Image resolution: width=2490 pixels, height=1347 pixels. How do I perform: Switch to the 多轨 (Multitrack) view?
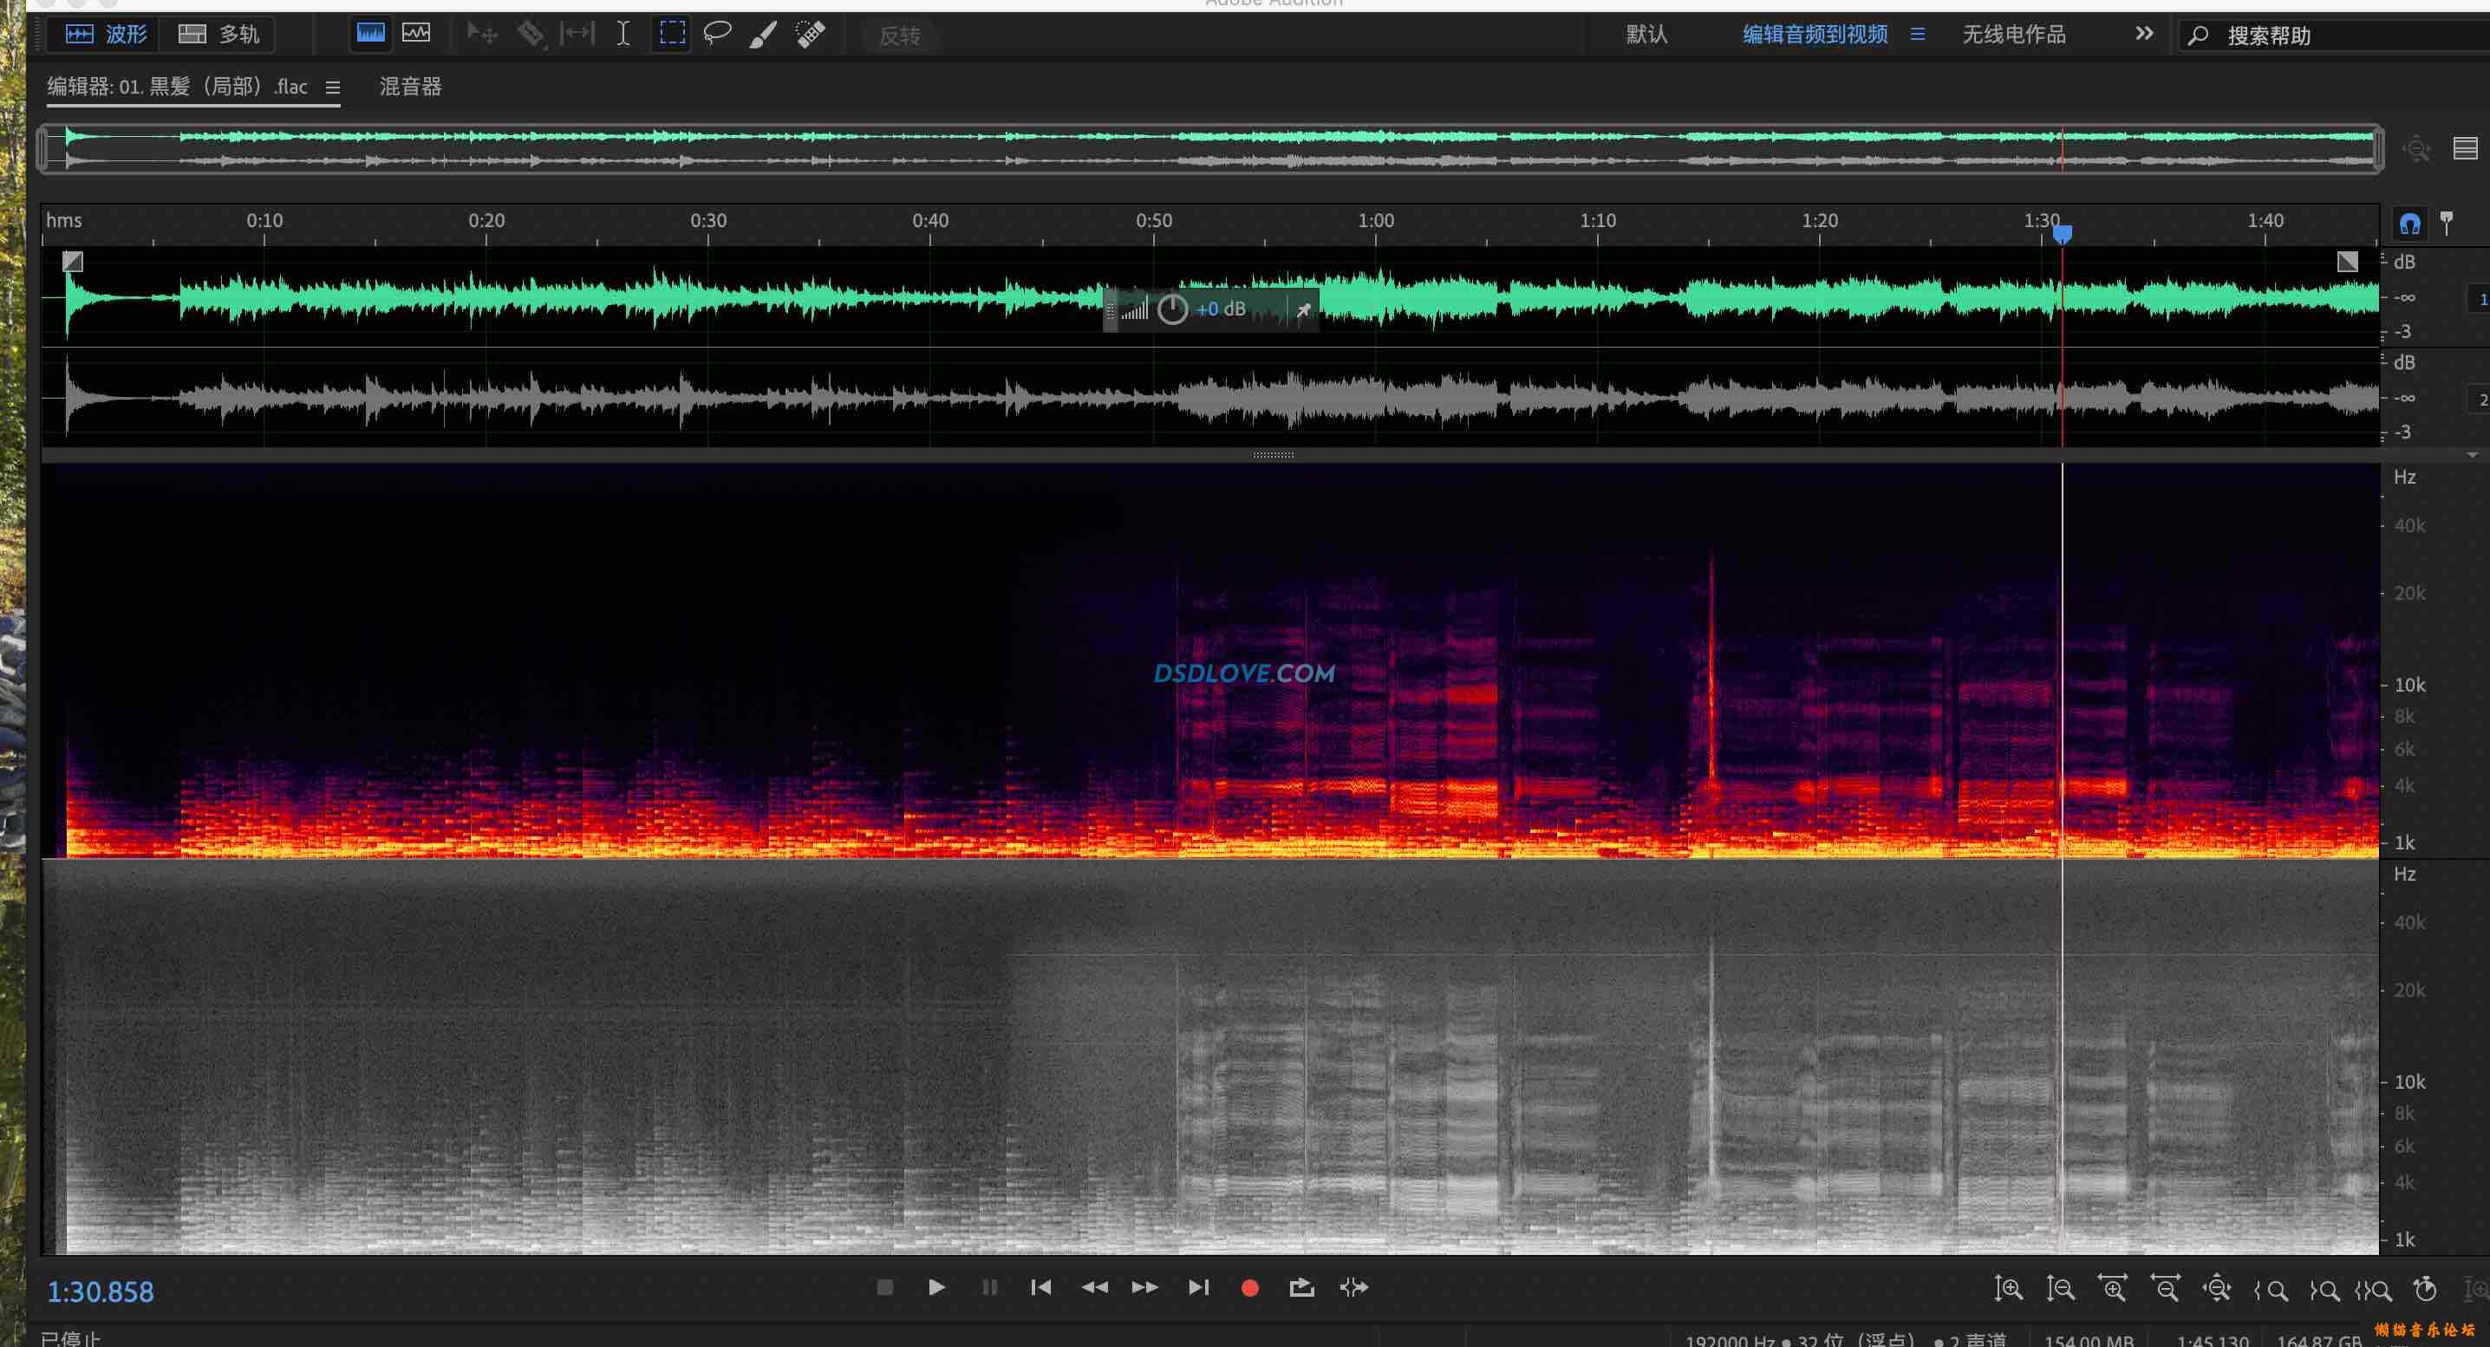tap(218, 35)
